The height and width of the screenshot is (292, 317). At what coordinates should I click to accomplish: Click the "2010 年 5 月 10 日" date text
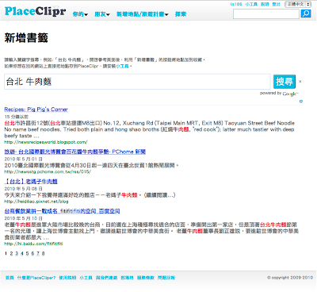[23, 218]
